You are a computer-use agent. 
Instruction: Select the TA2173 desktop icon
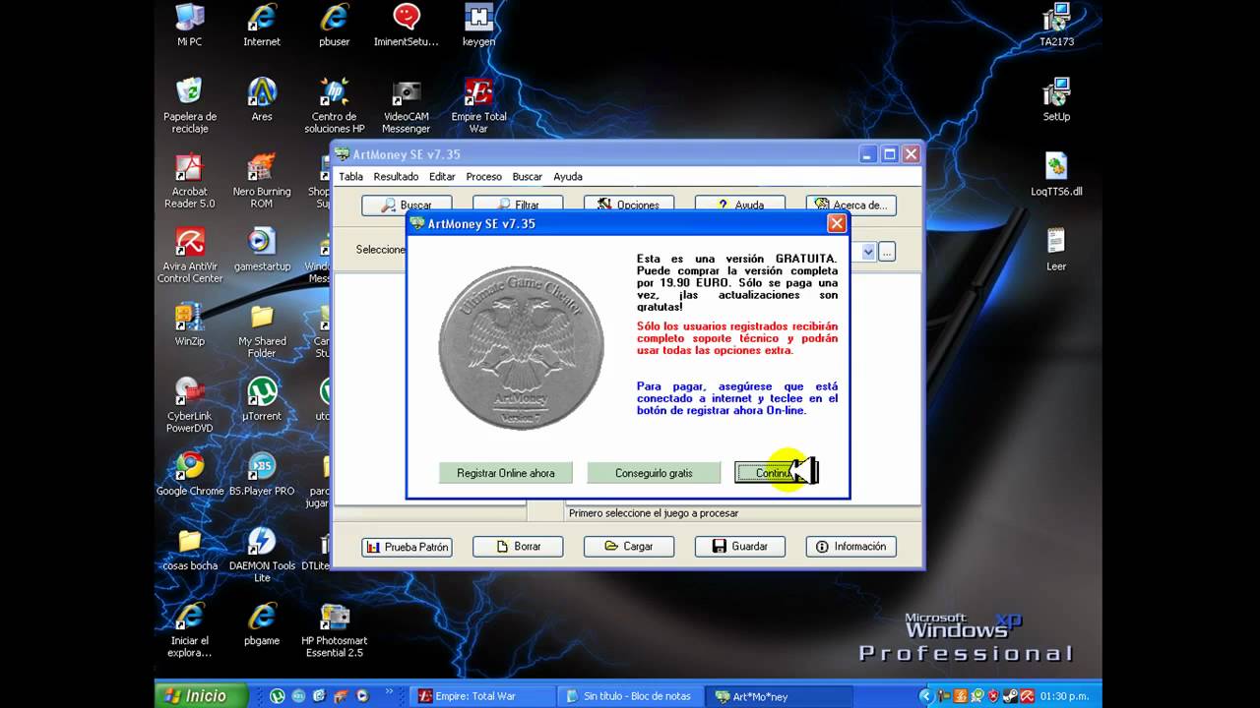point(1056,26)
